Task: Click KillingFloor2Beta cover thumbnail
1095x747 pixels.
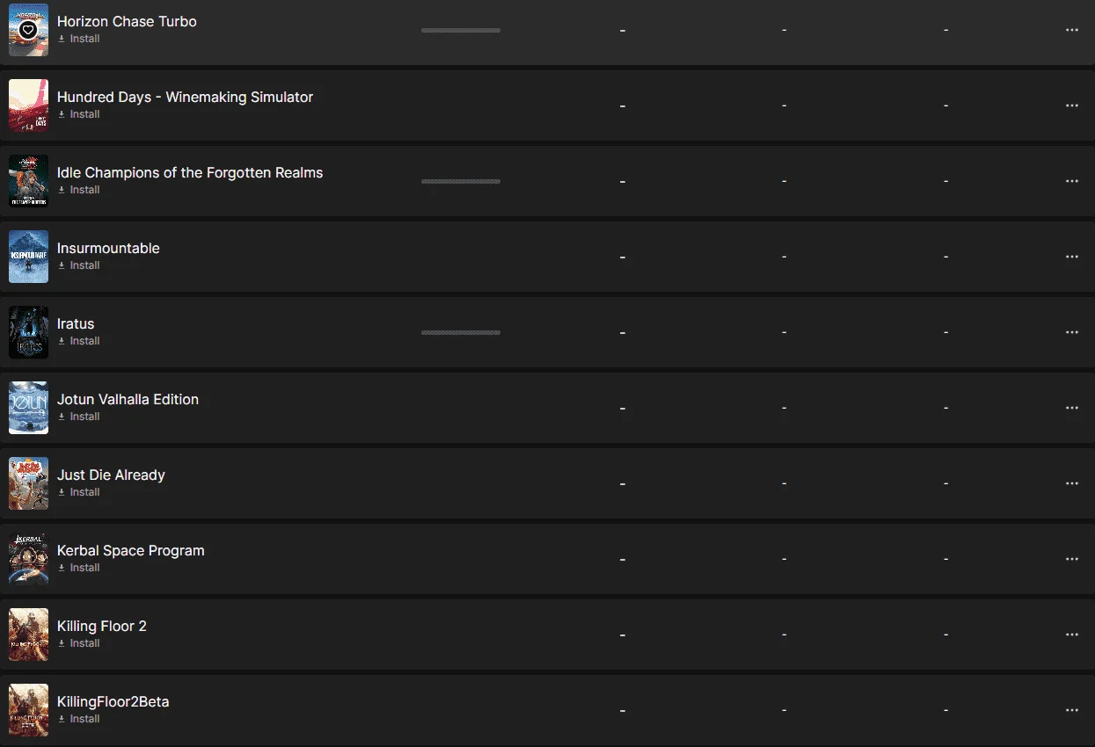Action: coord(28,710)
